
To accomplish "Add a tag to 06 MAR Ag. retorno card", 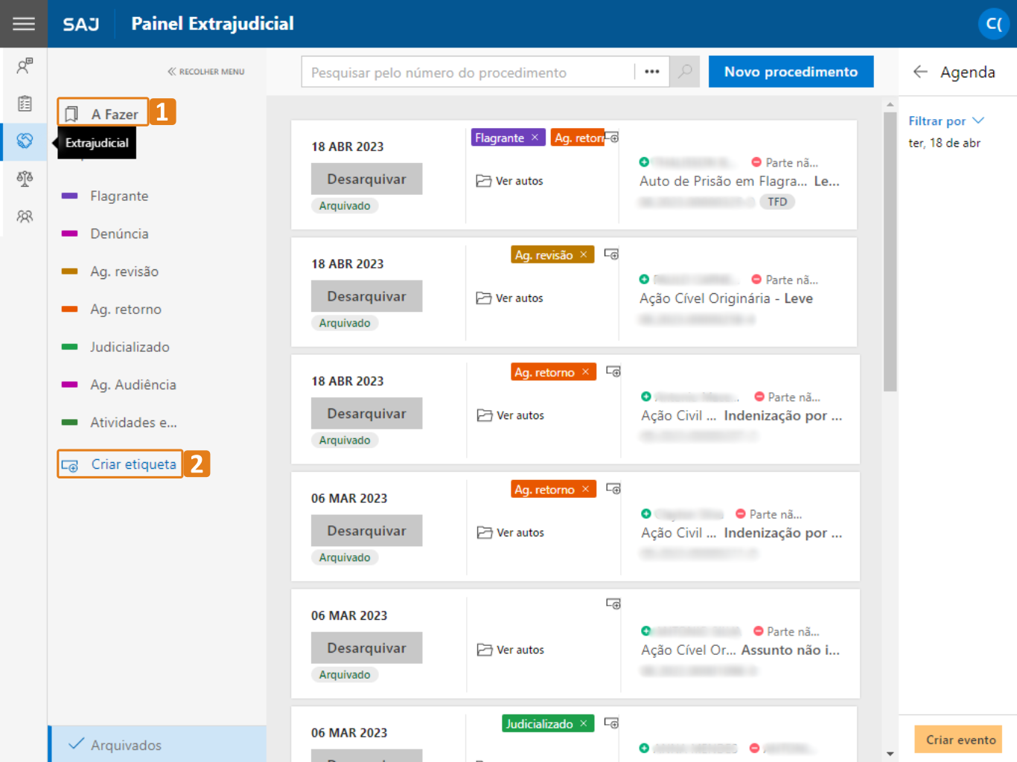I will [x=613, y=489].
